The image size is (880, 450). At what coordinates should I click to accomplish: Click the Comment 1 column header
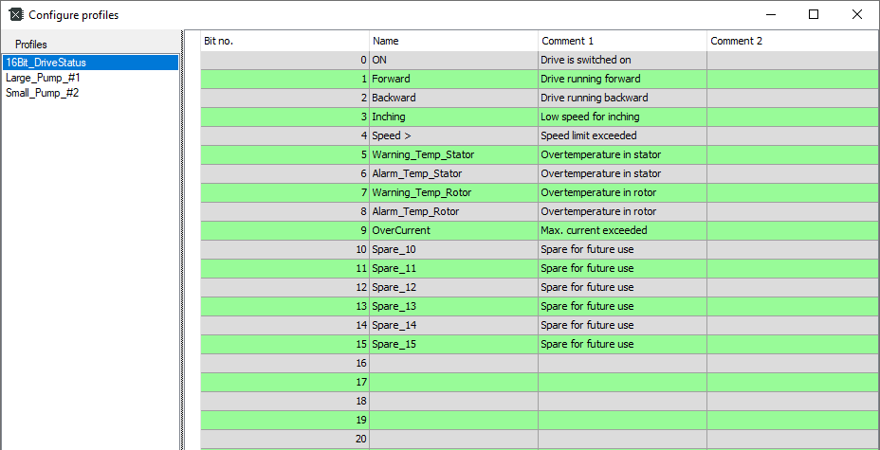pyautogui.click(x=622, y=42)
